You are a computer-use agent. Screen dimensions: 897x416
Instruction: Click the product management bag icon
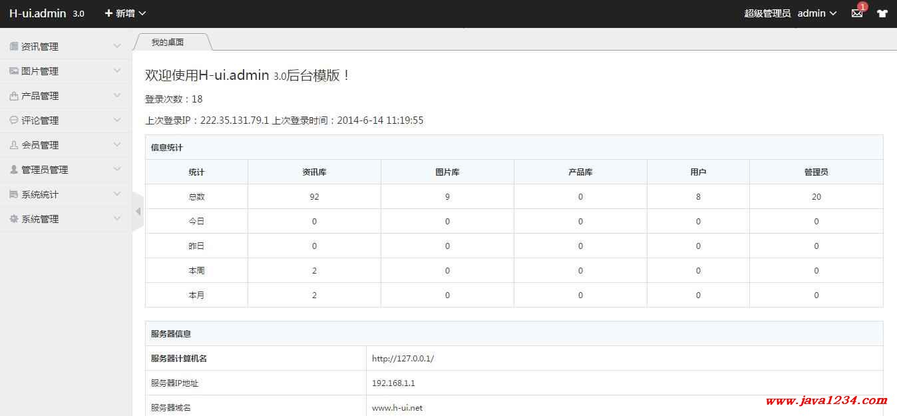tap(14, 96)
